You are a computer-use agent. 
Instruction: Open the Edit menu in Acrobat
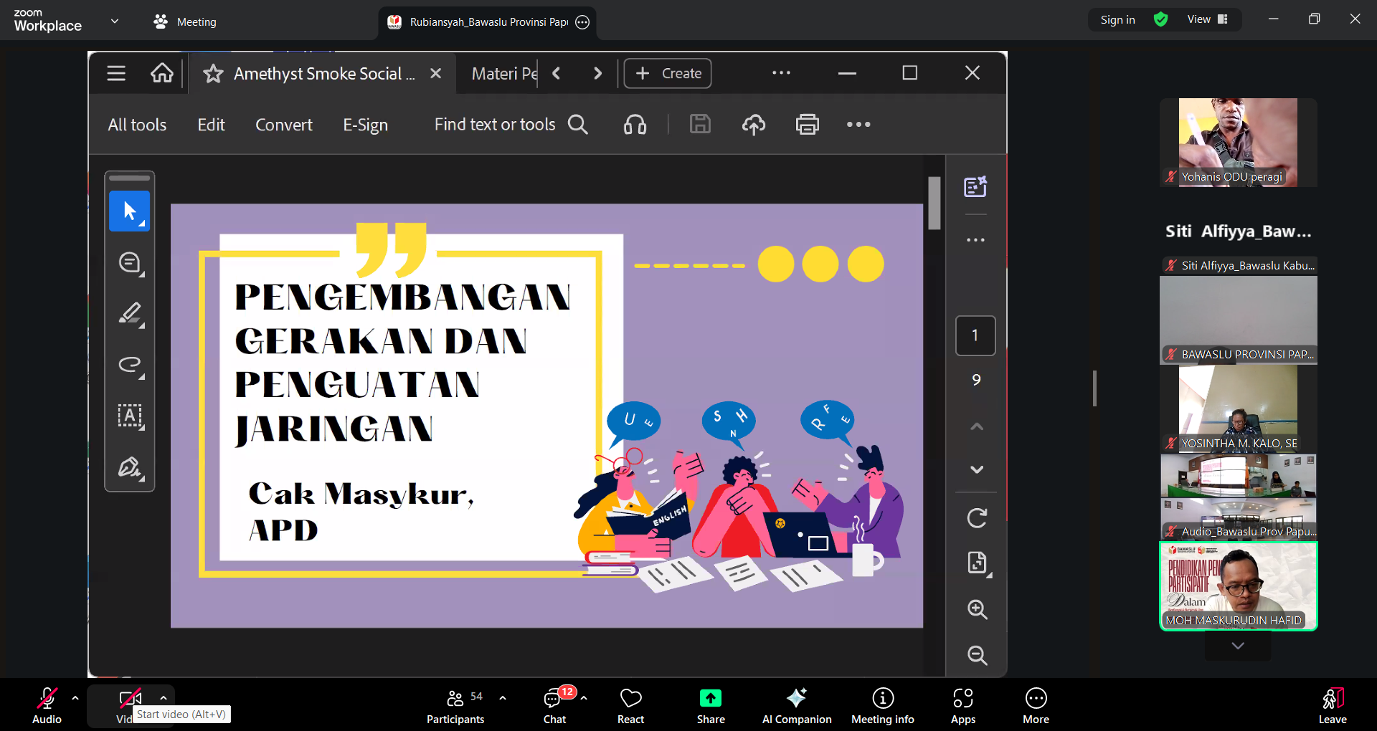[x=210, y=124]
